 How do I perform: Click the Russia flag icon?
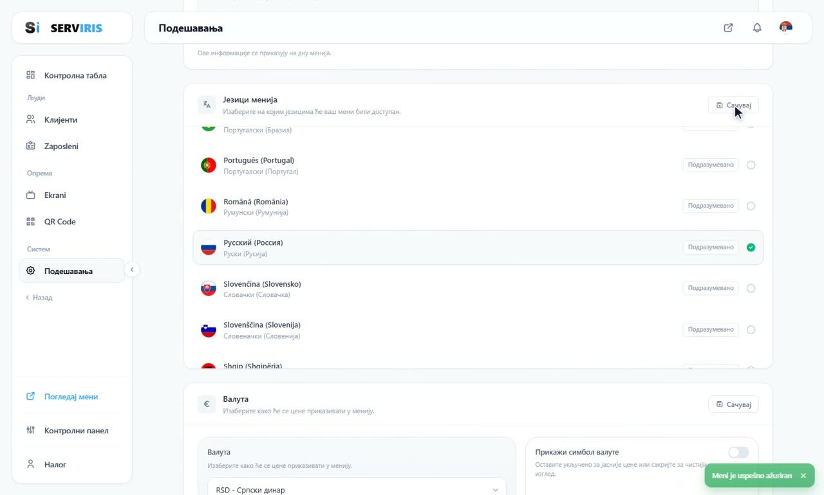tap(209, 248)
